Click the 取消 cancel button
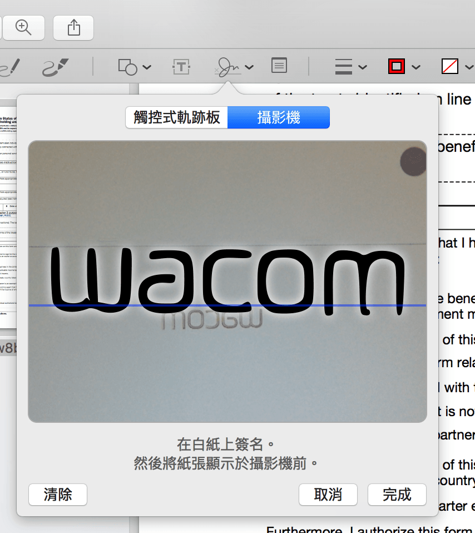475x533 pixels. 328,495
